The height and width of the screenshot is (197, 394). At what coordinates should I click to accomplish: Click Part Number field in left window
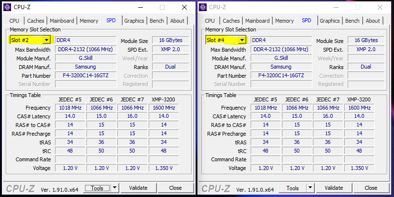85,75
